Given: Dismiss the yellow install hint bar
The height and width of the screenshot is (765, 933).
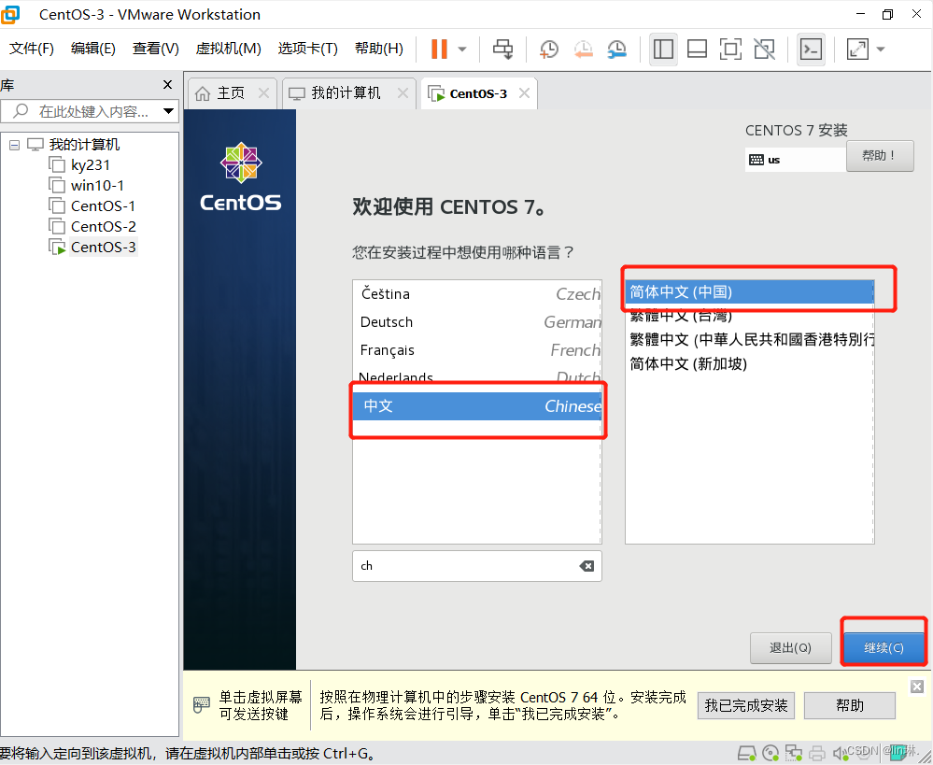Looking at the screenshot, I should tap(917, 687).
